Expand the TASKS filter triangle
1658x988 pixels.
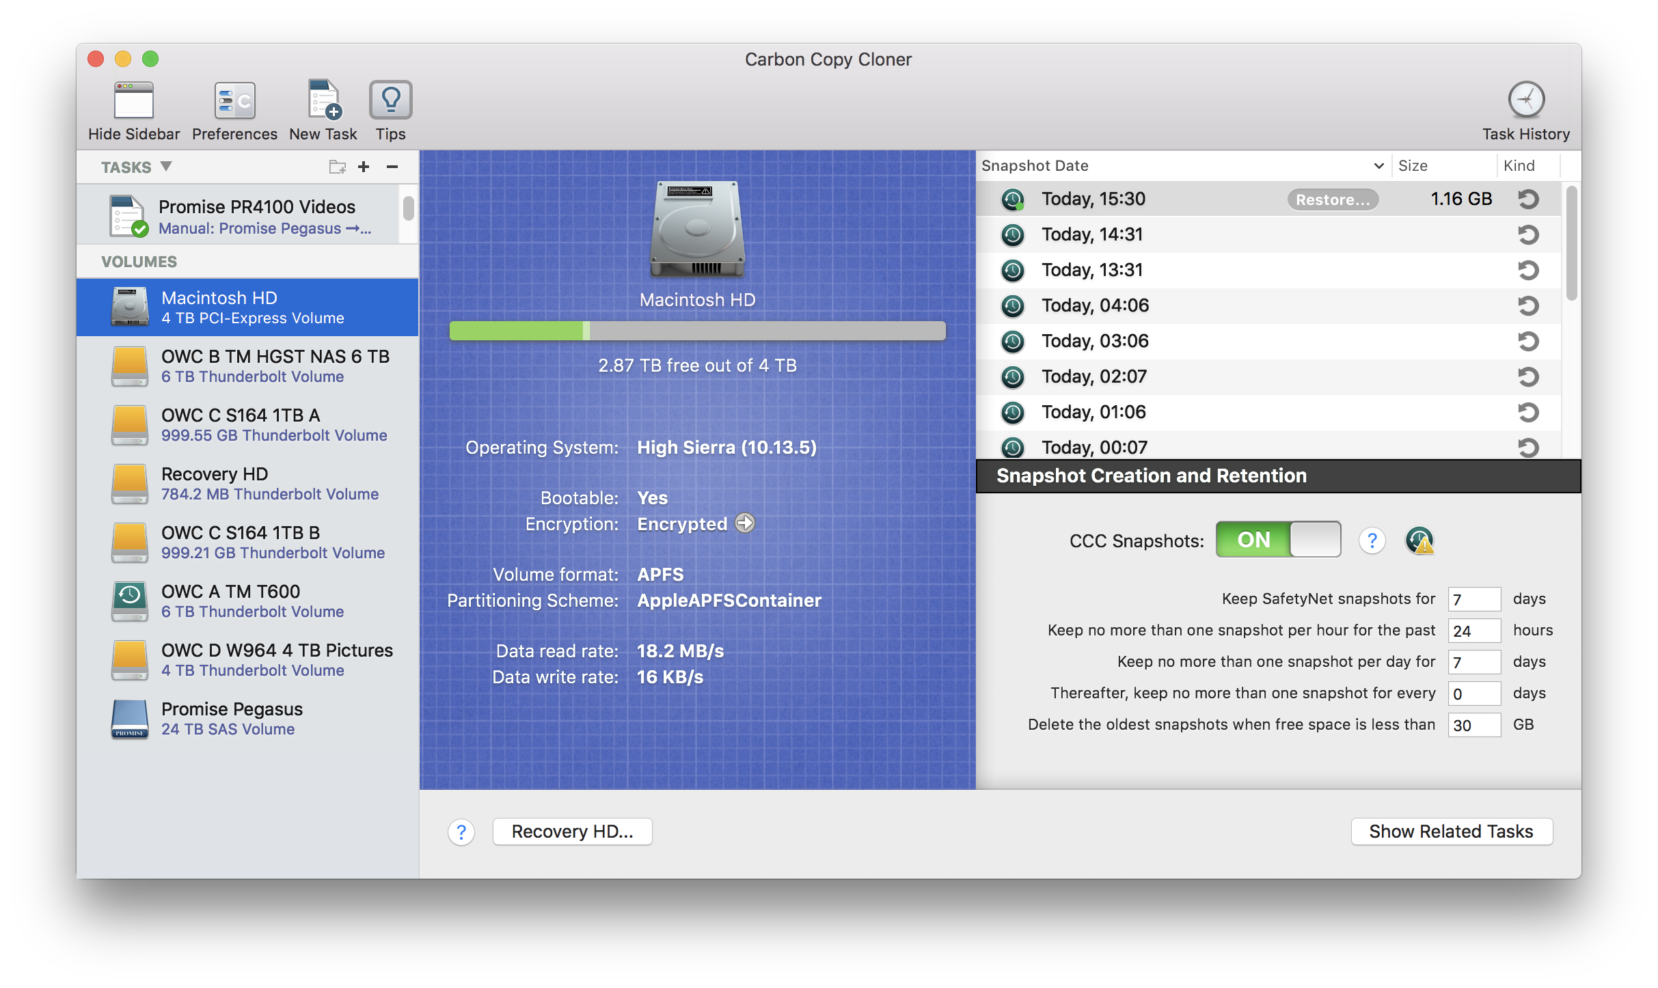[165, 166]
